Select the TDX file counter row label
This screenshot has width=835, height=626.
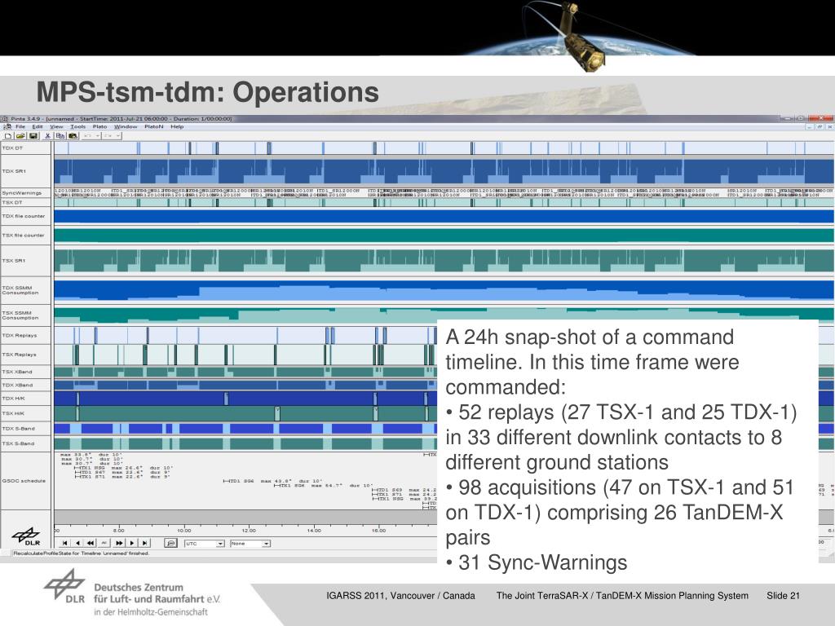click(x=25, y=216)
